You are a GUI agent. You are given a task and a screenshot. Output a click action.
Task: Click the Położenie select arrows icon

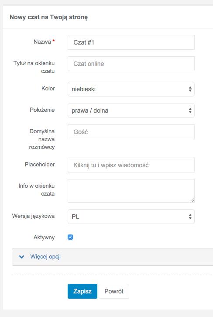[x=190, y=110]
